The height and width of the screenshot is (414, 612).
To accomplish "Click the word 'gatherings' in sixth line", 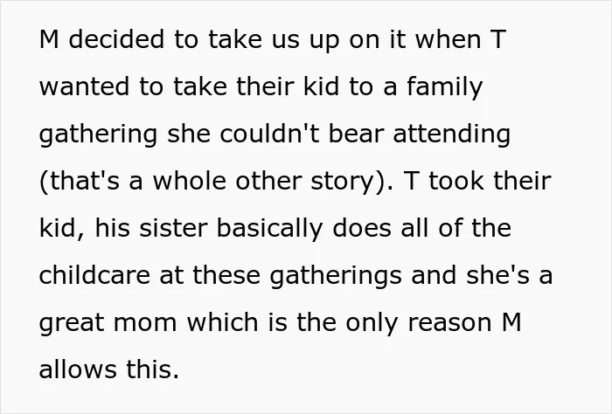I will (336, 276).
